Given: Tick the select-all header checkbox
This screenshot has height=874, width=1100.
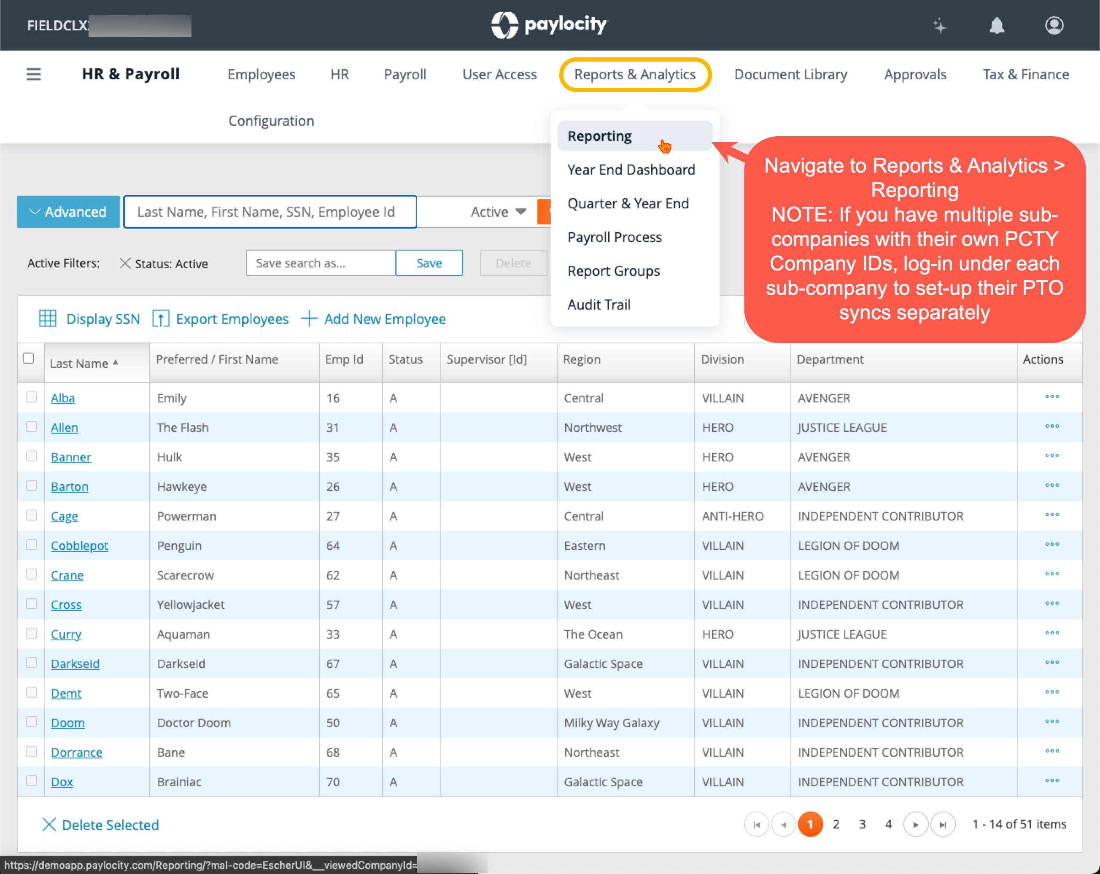Looking at the screenshot, I should (29, 358).
